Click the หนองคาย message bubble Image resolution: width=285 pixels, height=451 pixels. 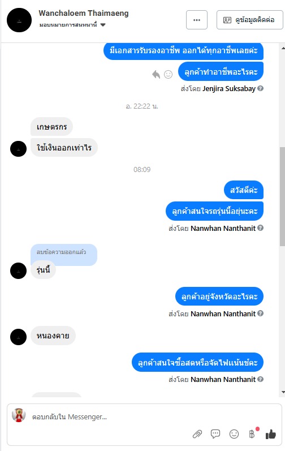coord(53,336)
